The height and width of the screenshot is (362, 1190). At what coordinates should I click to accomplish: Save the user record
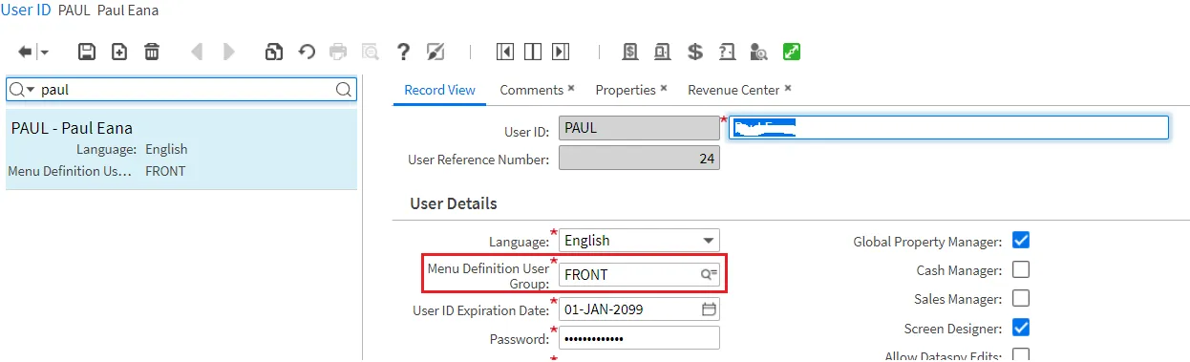click(x=87, y=52)
